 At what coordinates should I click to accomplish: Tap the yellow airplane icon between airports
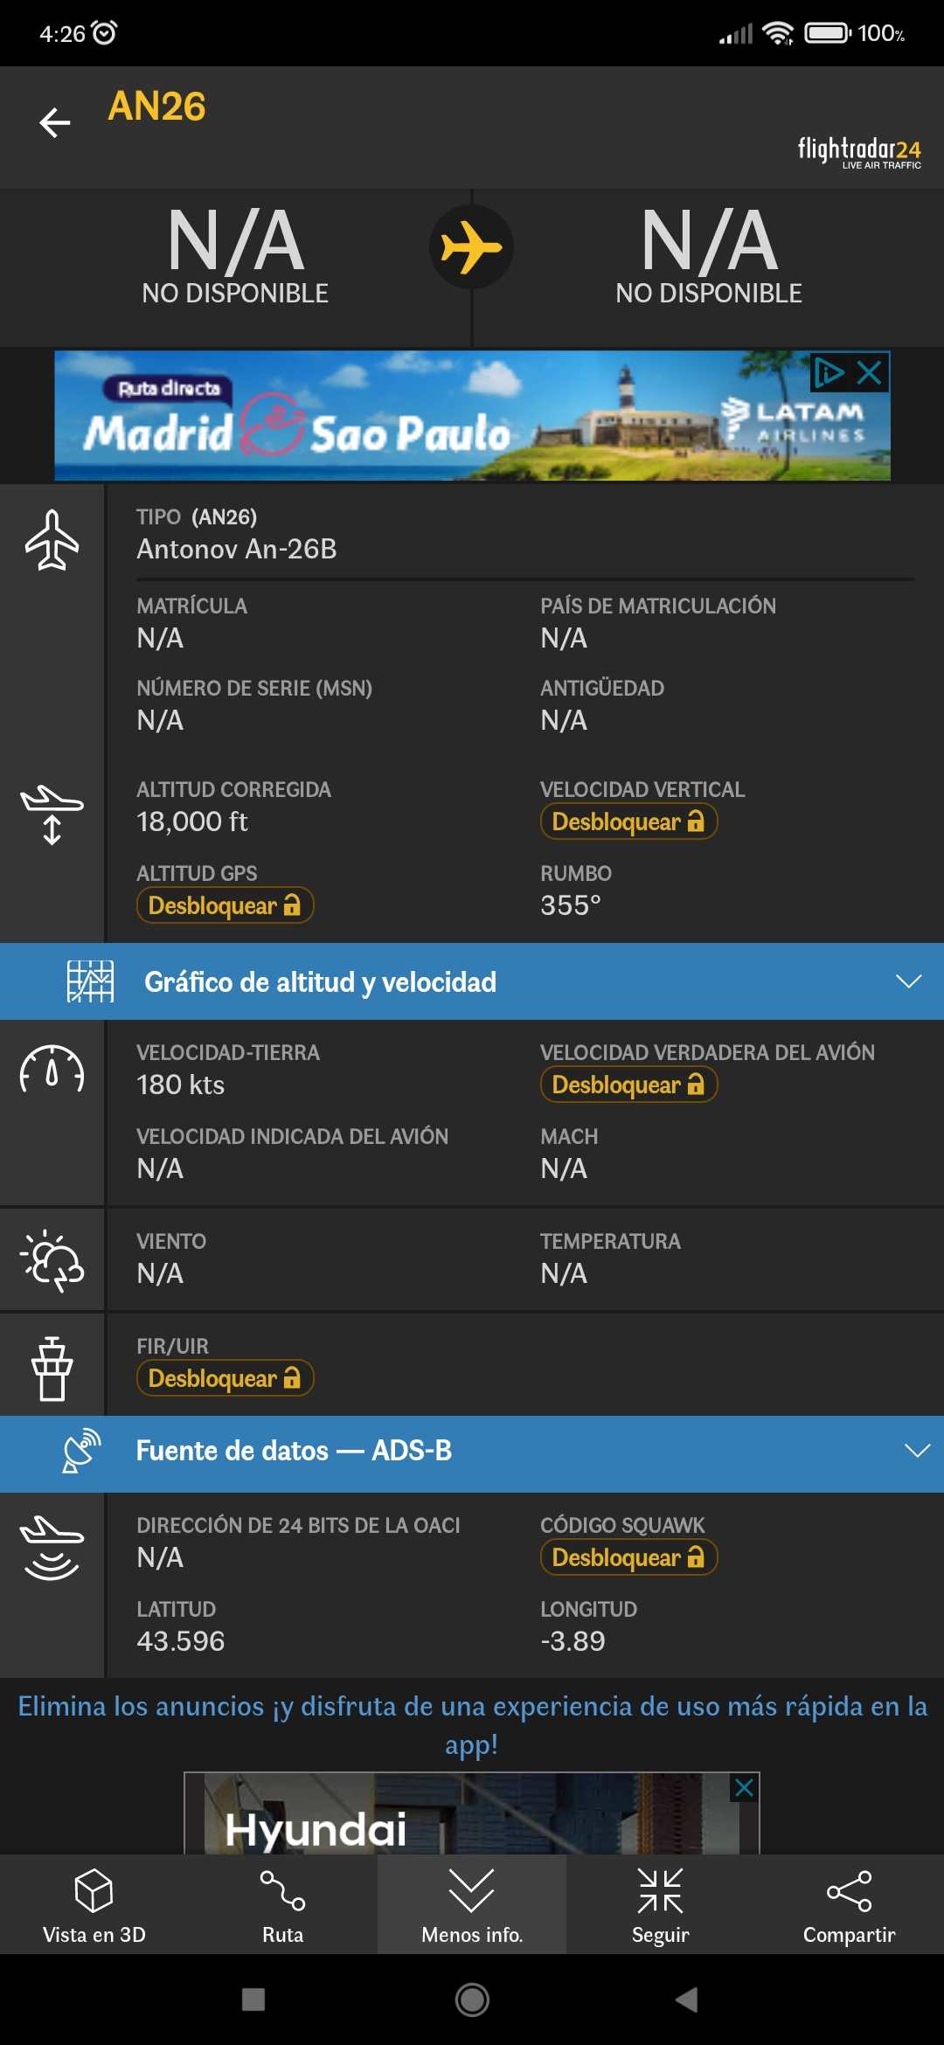471,247
